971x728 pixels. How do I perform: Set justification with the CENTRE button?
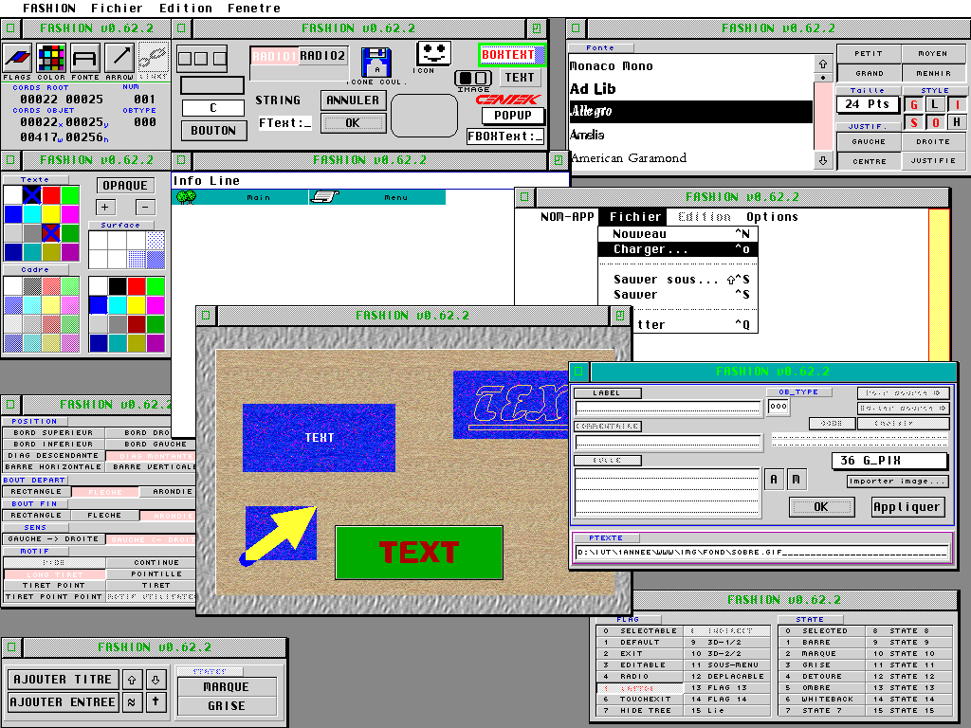pos(869,161)
